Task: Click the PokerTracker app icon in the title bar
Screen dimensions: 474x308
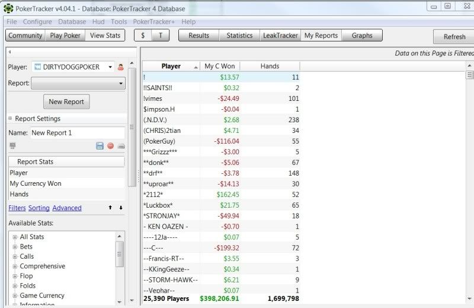Action: point(8,8)
